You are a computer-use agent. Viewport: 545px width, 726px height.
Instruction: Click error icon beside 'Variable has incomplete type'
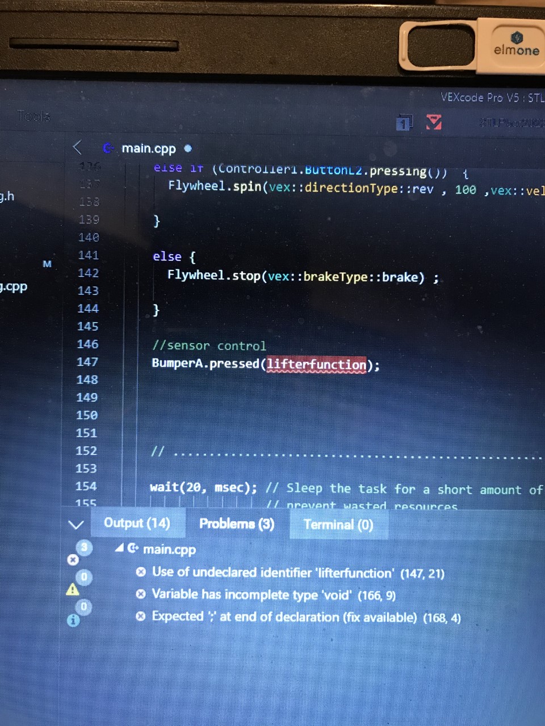141,594
